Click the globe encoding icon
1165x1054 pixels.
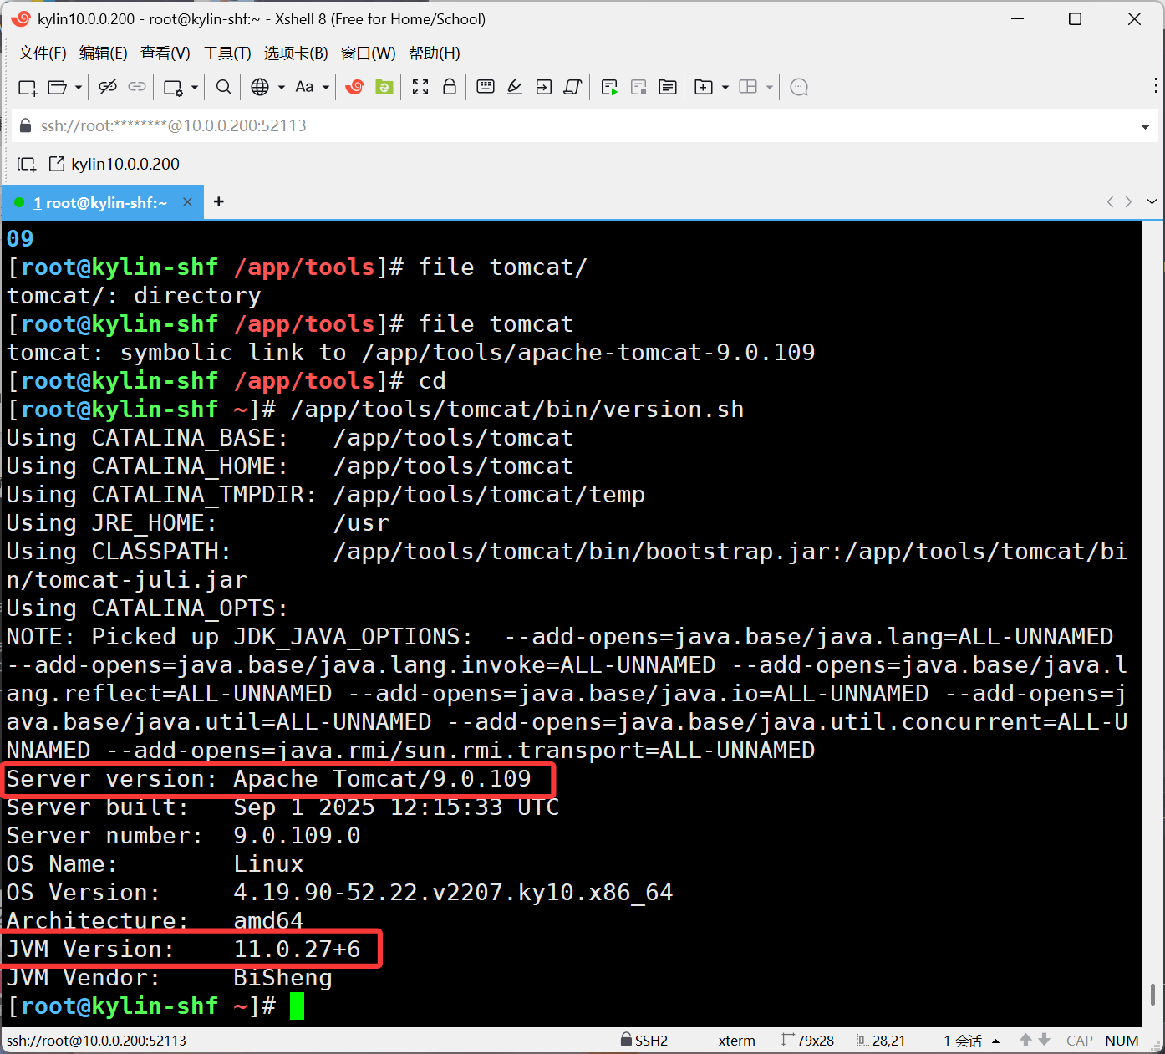pyautogui.click(x=260, y=87)
